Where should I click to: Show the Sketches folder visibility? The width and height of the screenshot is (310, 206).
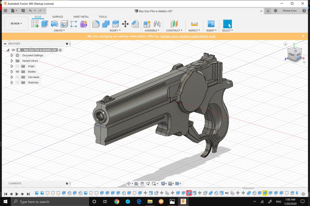(18, 83)
